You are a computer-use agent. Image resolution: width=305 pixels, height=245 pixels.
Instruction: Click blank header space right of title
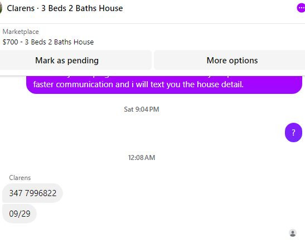[x=209, y=8]
